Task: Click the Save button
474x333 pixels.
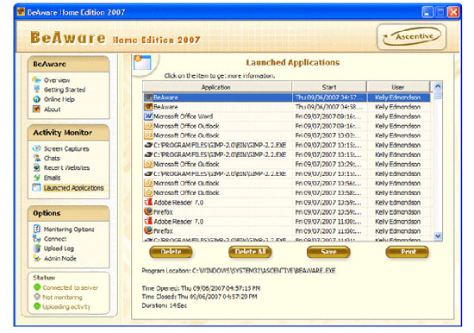Action: [x=328, y=252]
